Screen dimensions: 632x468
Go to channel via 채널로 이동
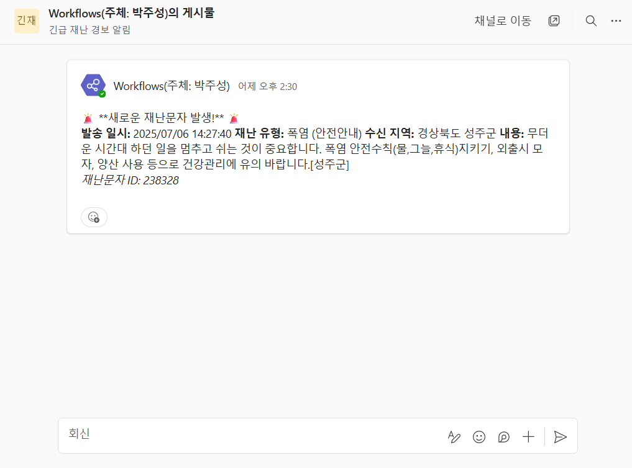[x=503, y=21]
